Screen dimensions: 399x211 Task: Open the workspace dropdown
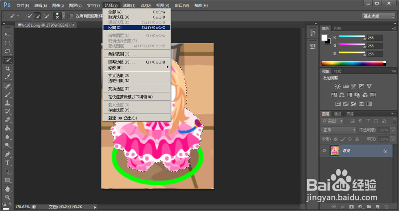click(378, 16)
